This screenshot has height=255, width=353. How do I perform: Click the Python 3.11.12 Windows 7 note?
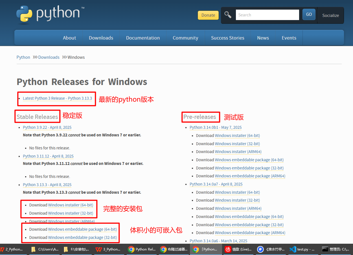(x=83, y=164)
